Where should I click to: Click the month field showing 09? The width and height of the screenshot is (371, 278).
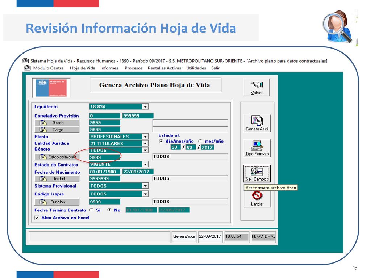pyautogui.click(x=191, y=147)
